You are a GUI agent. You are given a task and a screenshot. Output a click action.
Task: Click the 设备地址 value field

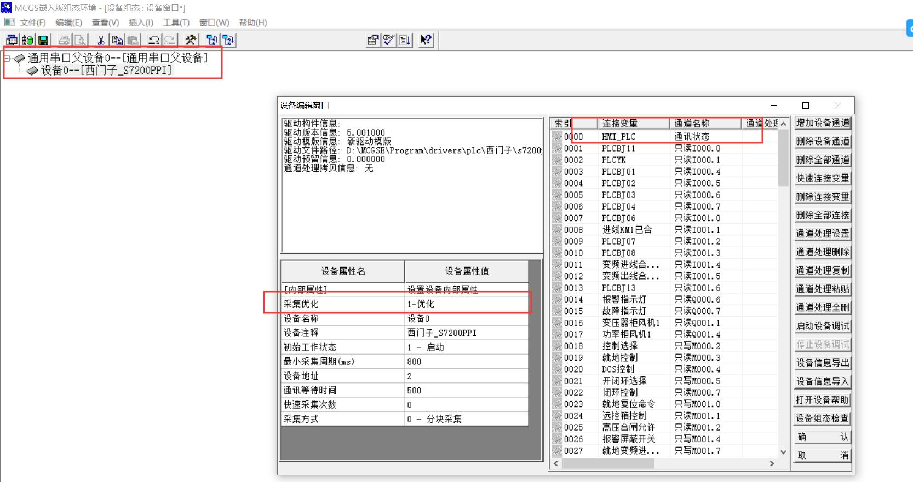(x=467, y=376)
